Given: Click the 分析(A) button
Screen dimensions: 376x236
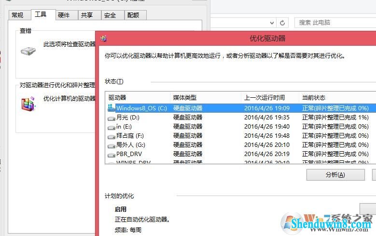Looking at the screenshot, I should pos(335,175).
